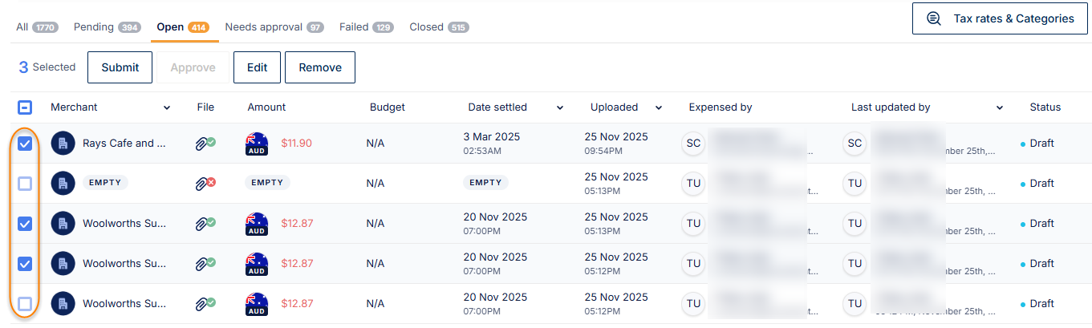Click the Edit button
This screenshot has height=328, width=1092.
(x=257, y=67)
